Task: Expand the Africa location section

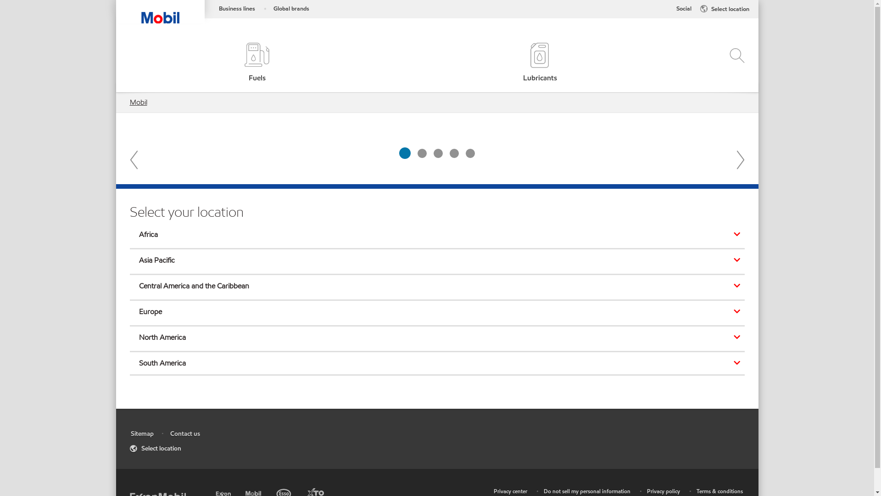Action: pyautogui.click(x=437, y=235)
